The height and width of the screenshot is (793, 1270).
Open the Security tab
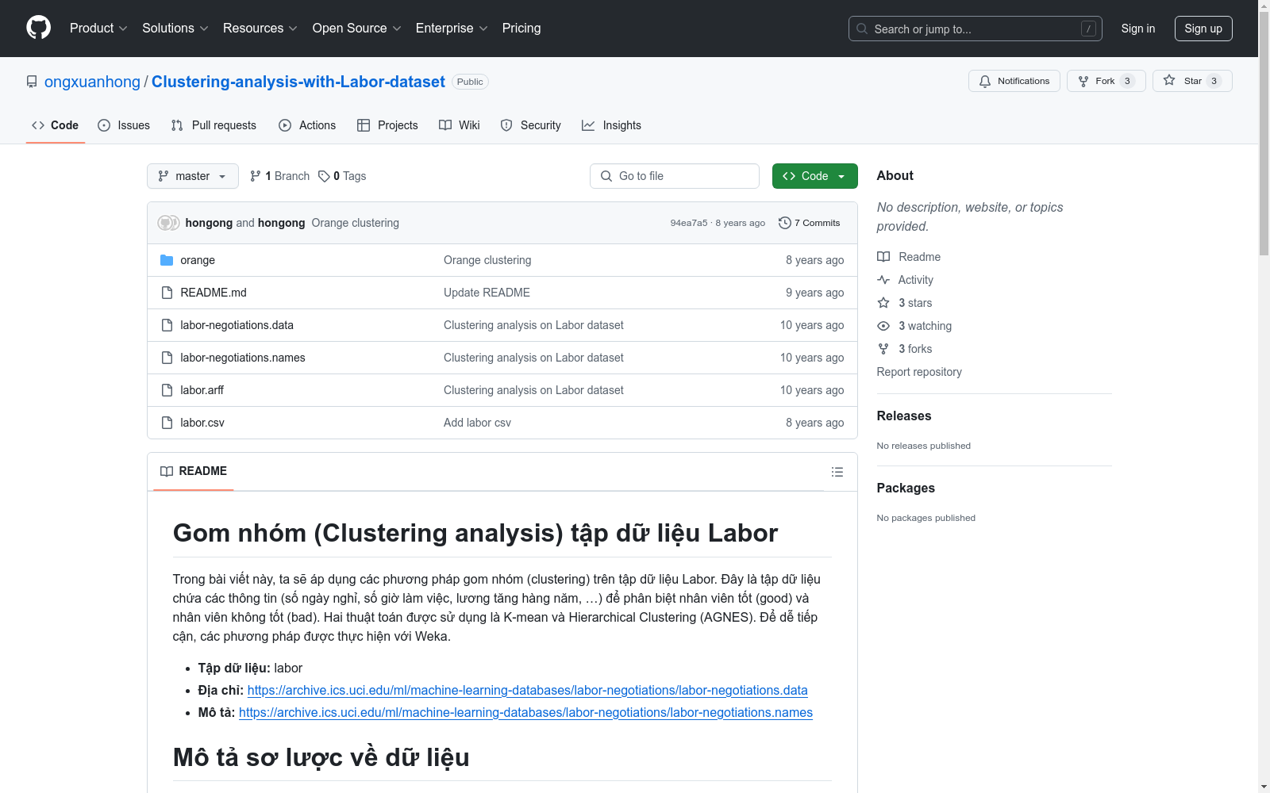[531, 125]
